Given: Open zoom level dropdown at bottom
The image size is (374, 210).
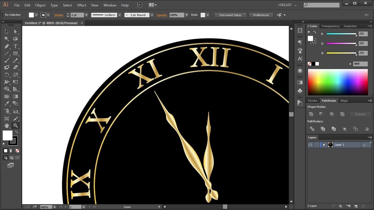Looking at the screenshot, I should [54, 207].
